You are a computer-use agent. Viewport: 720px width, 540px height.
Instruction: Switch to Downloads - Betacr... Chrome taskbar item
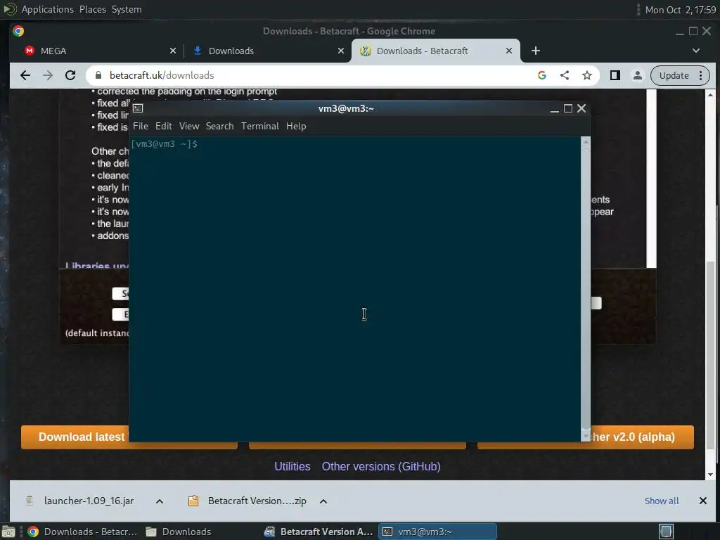83,532
